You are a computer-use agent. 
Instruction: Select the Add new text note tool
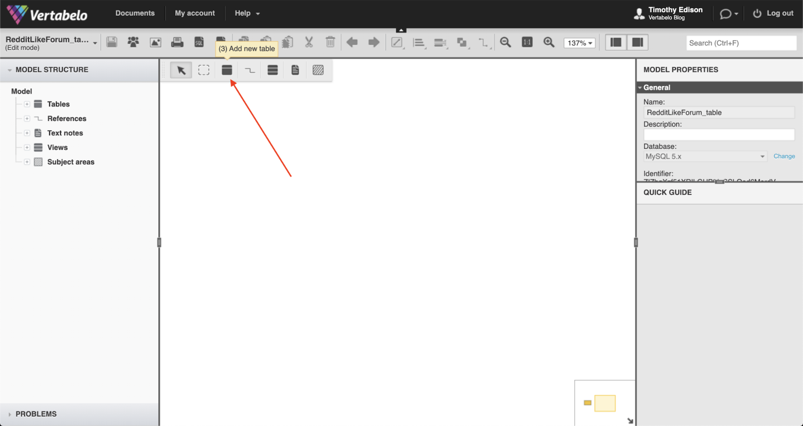[295, 70]
